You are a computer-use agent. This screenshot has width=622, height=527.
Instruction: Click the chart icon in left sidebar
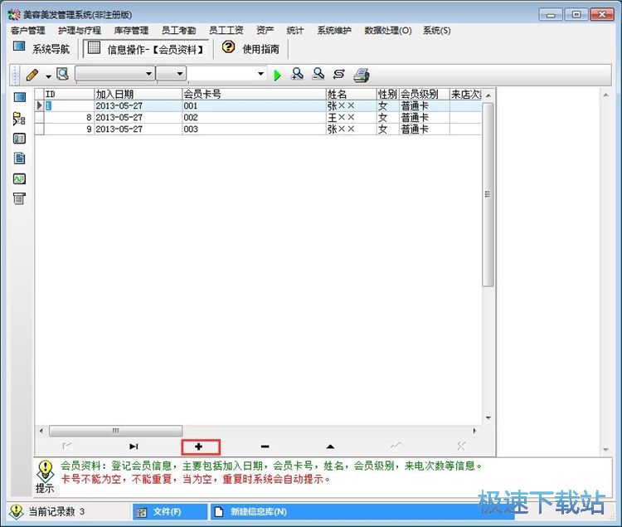(19, 178)
